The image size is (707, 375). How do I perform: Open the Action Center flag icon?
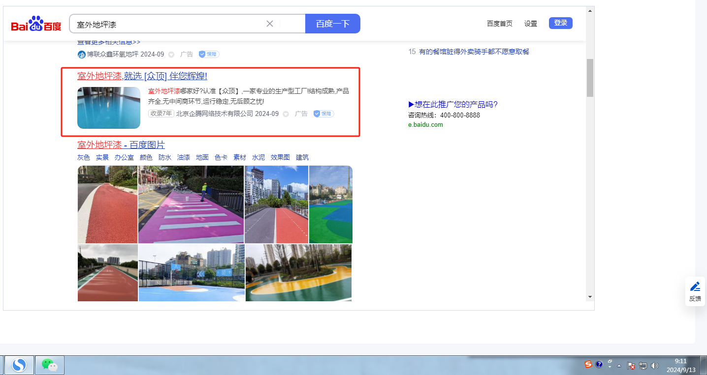pyautogui.click(x=631, y=365)
